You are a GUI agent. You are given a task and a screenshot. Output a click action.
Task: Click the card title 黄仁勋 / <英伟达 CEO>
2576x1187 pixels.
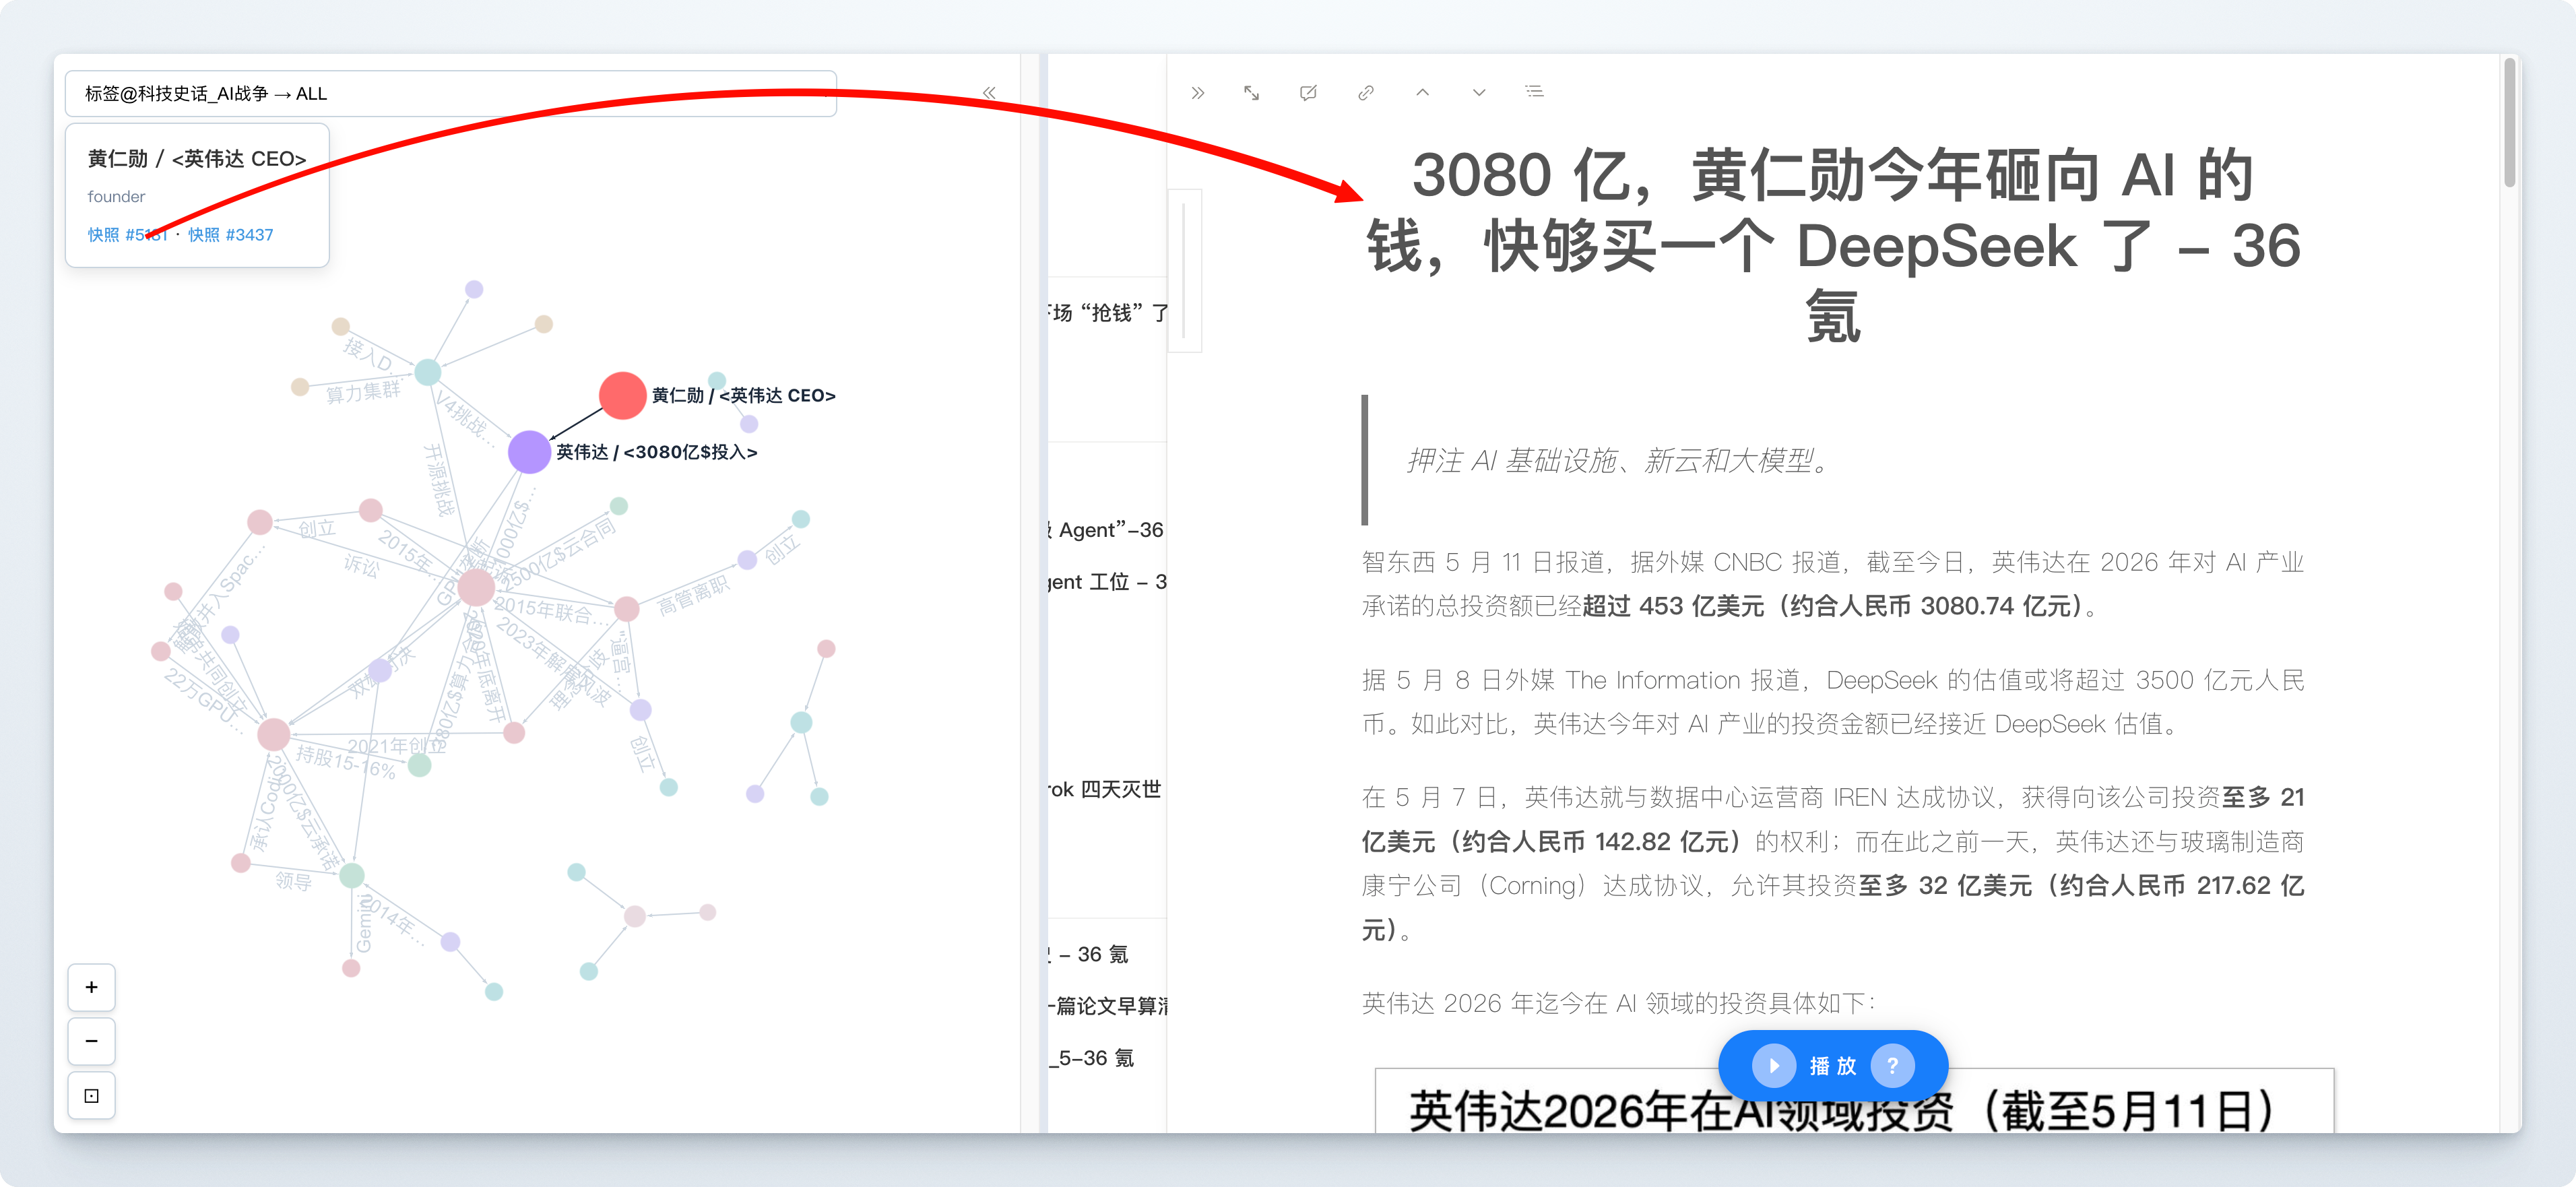click(x=197, y=159)
